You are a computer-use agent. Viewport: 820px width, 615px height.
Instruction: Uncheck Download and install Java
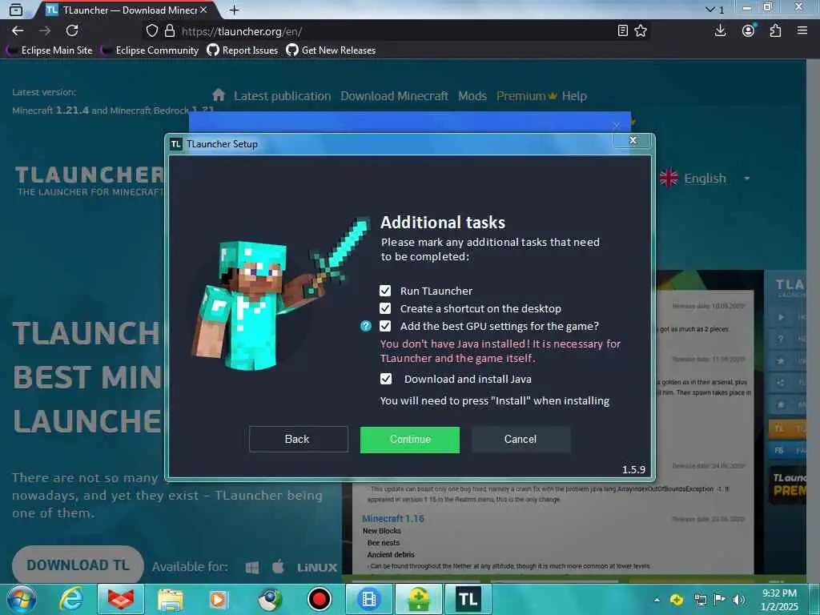point(385,379)
